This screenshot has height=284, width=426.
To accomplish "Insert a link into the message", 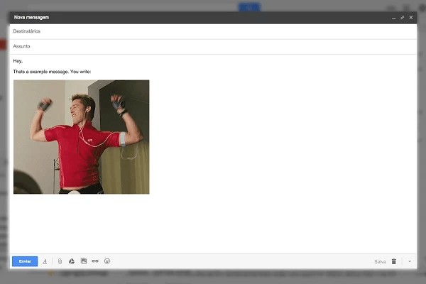I will 95,261.
